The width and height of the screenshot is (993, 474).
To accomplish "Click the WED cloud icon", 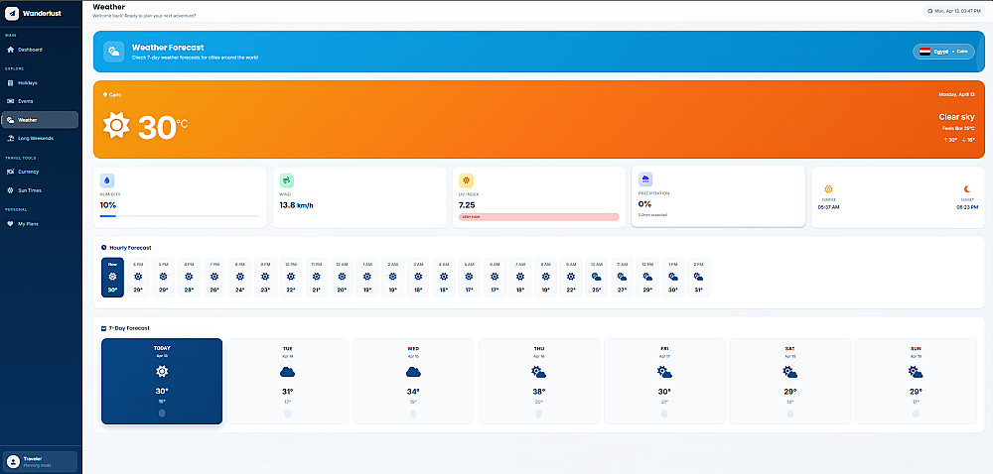I will coord(413,372).
